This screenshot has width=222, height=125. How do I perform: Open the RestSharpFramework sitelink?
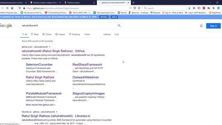pyautogui.click(x=87, y=65)
